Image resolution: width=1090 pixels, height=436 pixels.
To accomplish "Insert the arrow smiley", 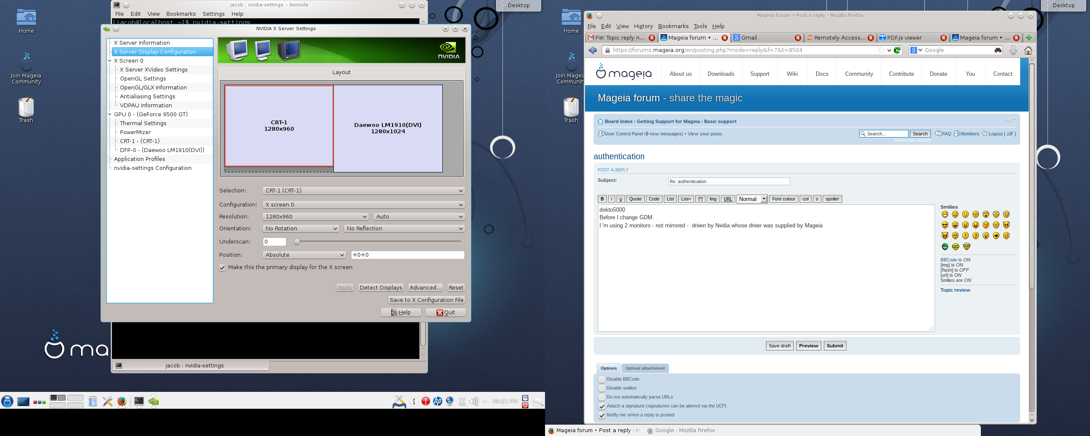I will pyautogui.click(x=996, y=235).
